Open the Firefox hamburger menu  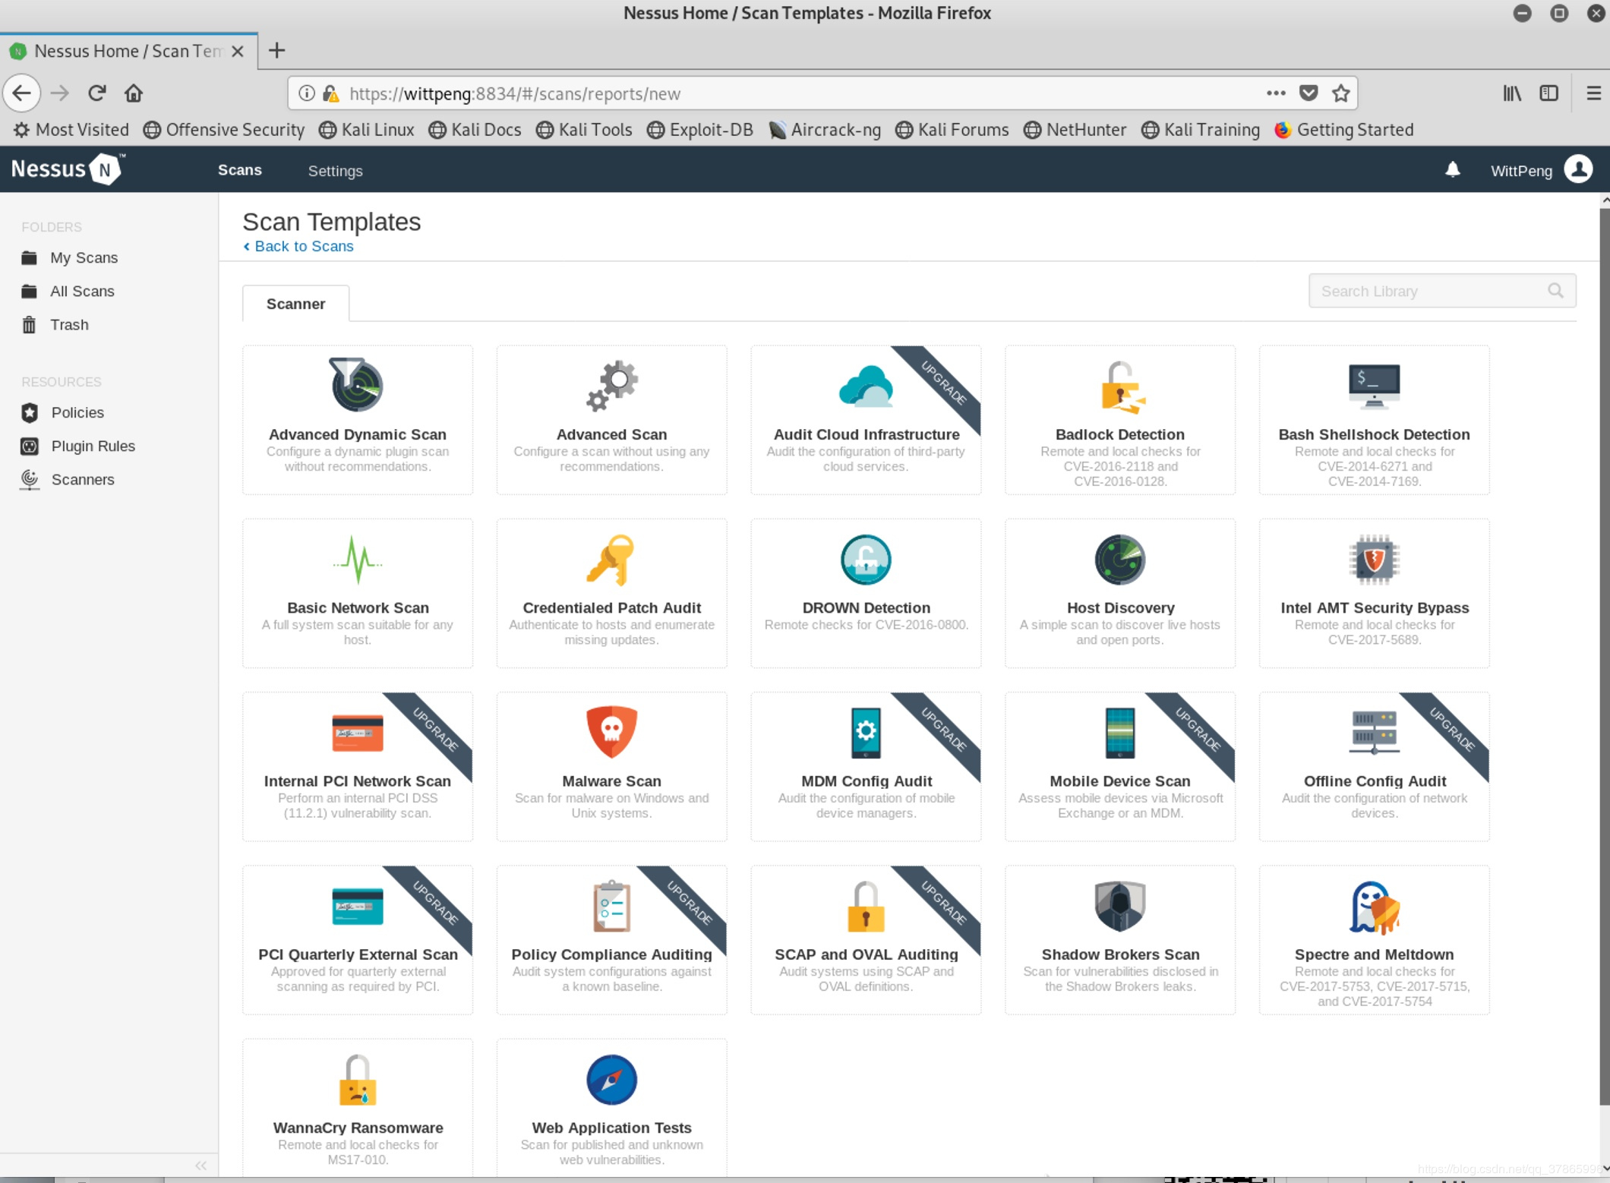click(1593, 93)
